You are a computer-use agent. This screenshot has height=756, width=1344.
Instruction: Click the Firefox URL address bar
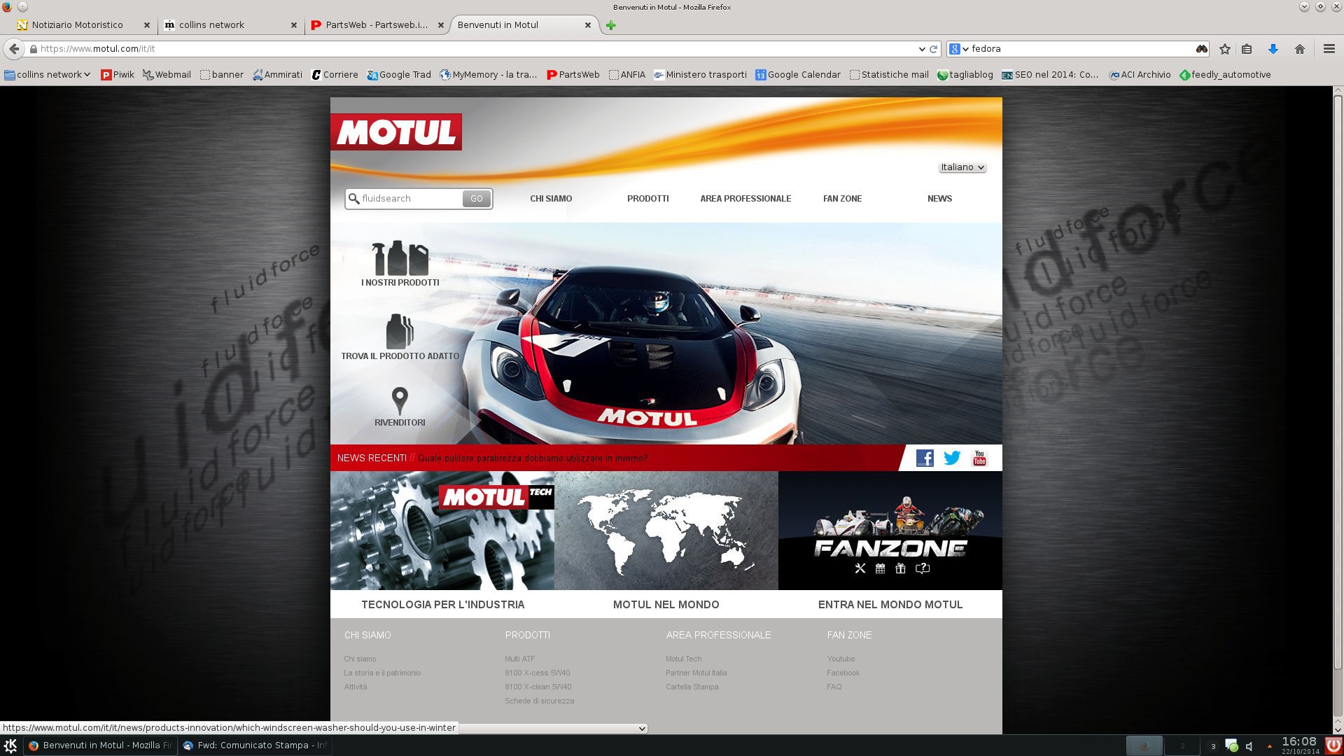pos(476,49)
